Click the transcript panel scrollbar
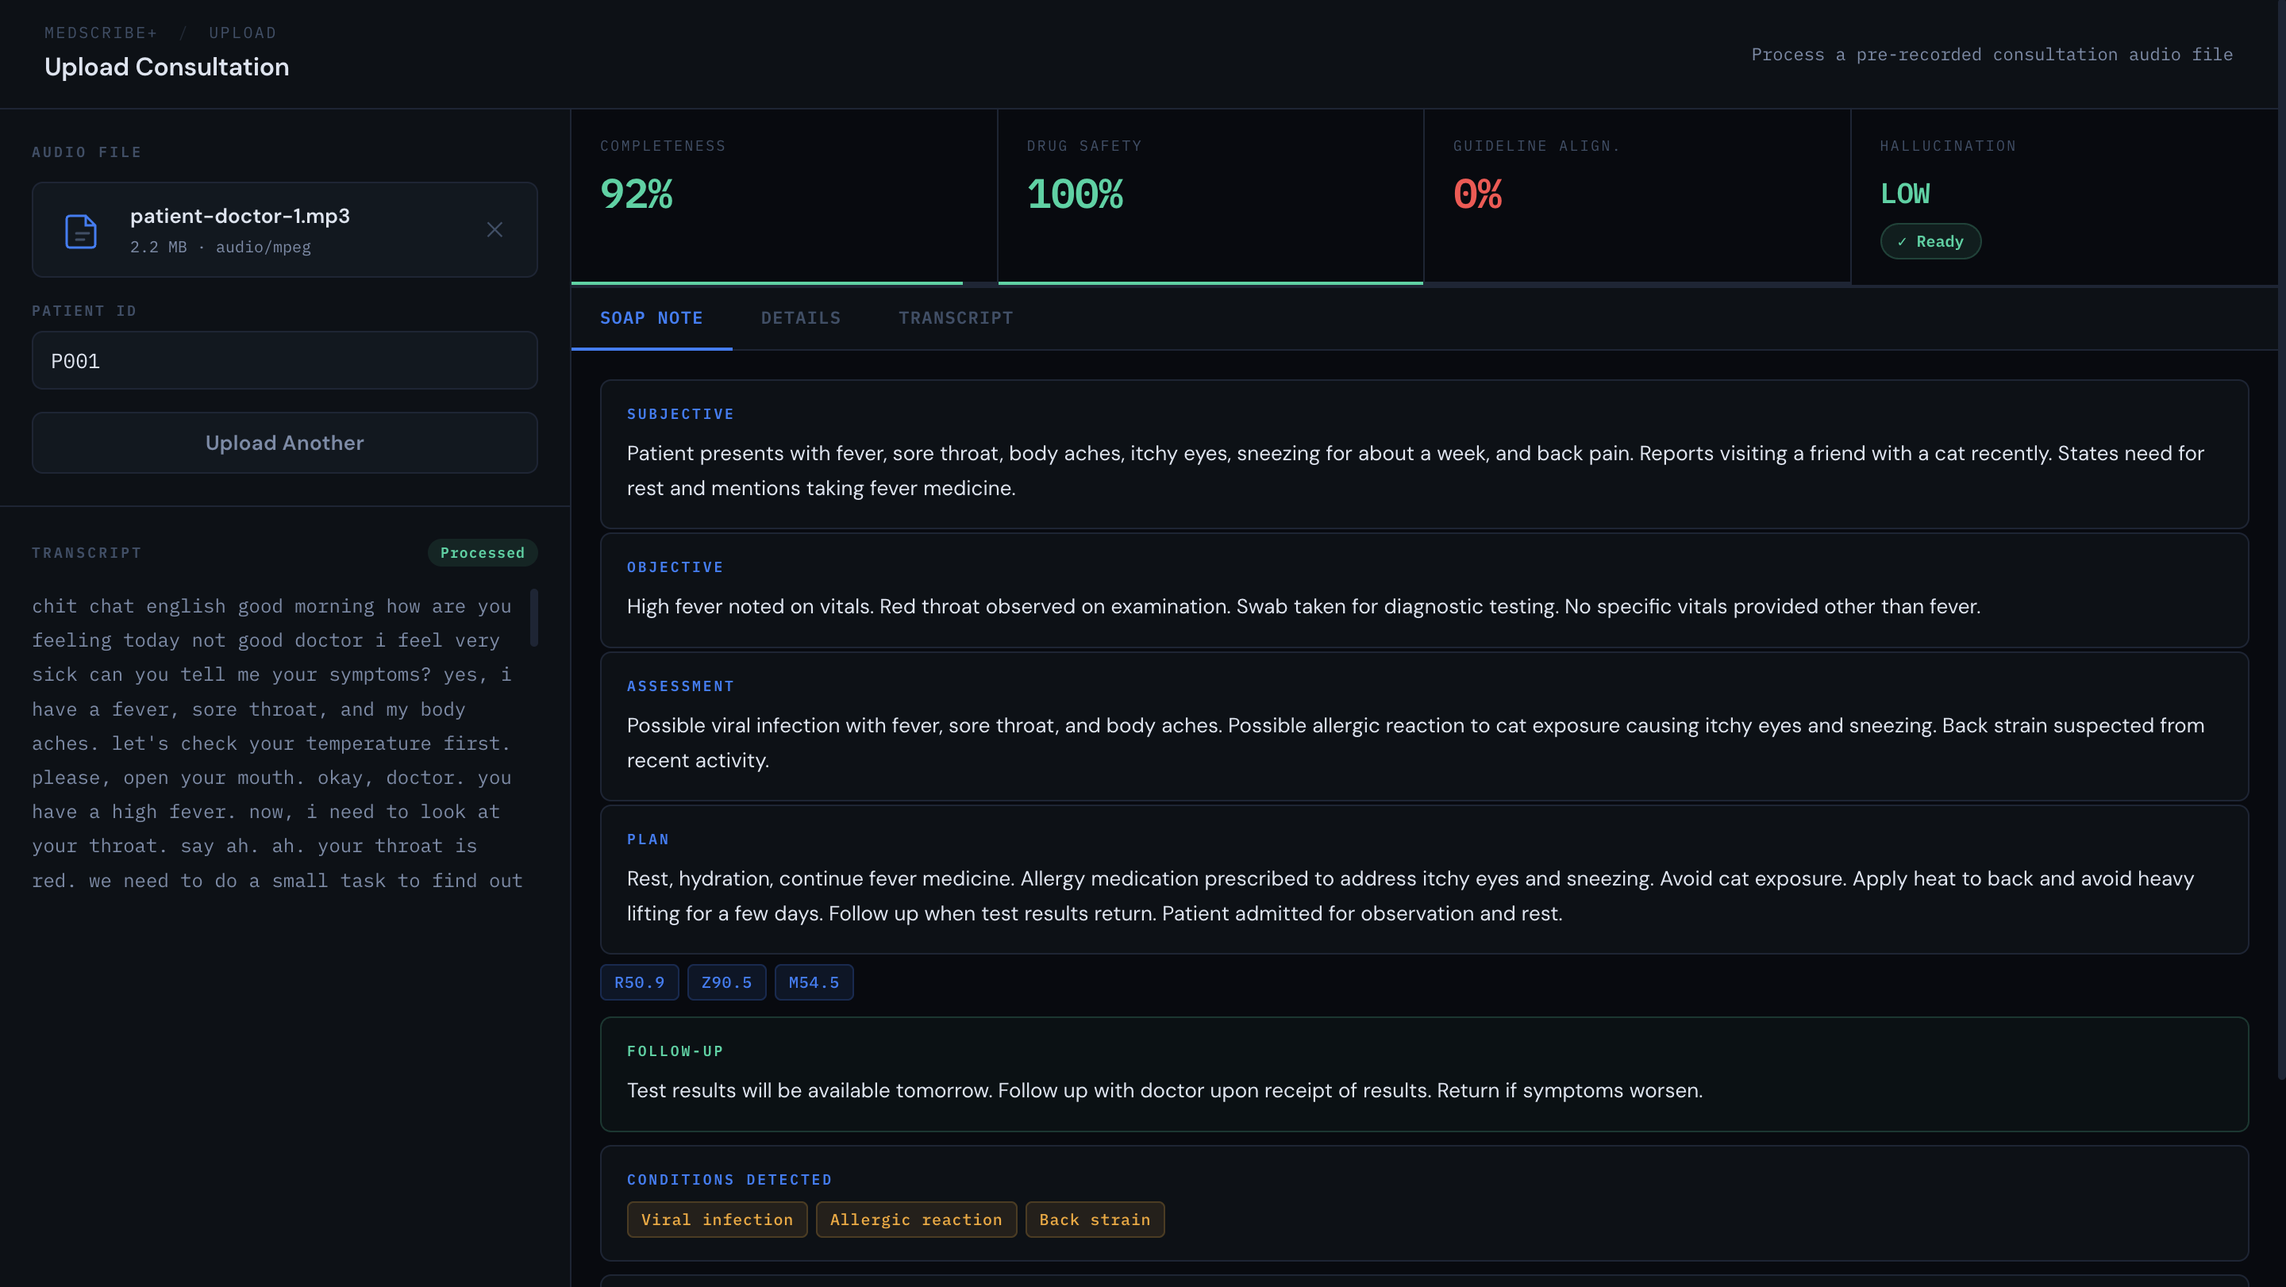 [x=534, y=618]
